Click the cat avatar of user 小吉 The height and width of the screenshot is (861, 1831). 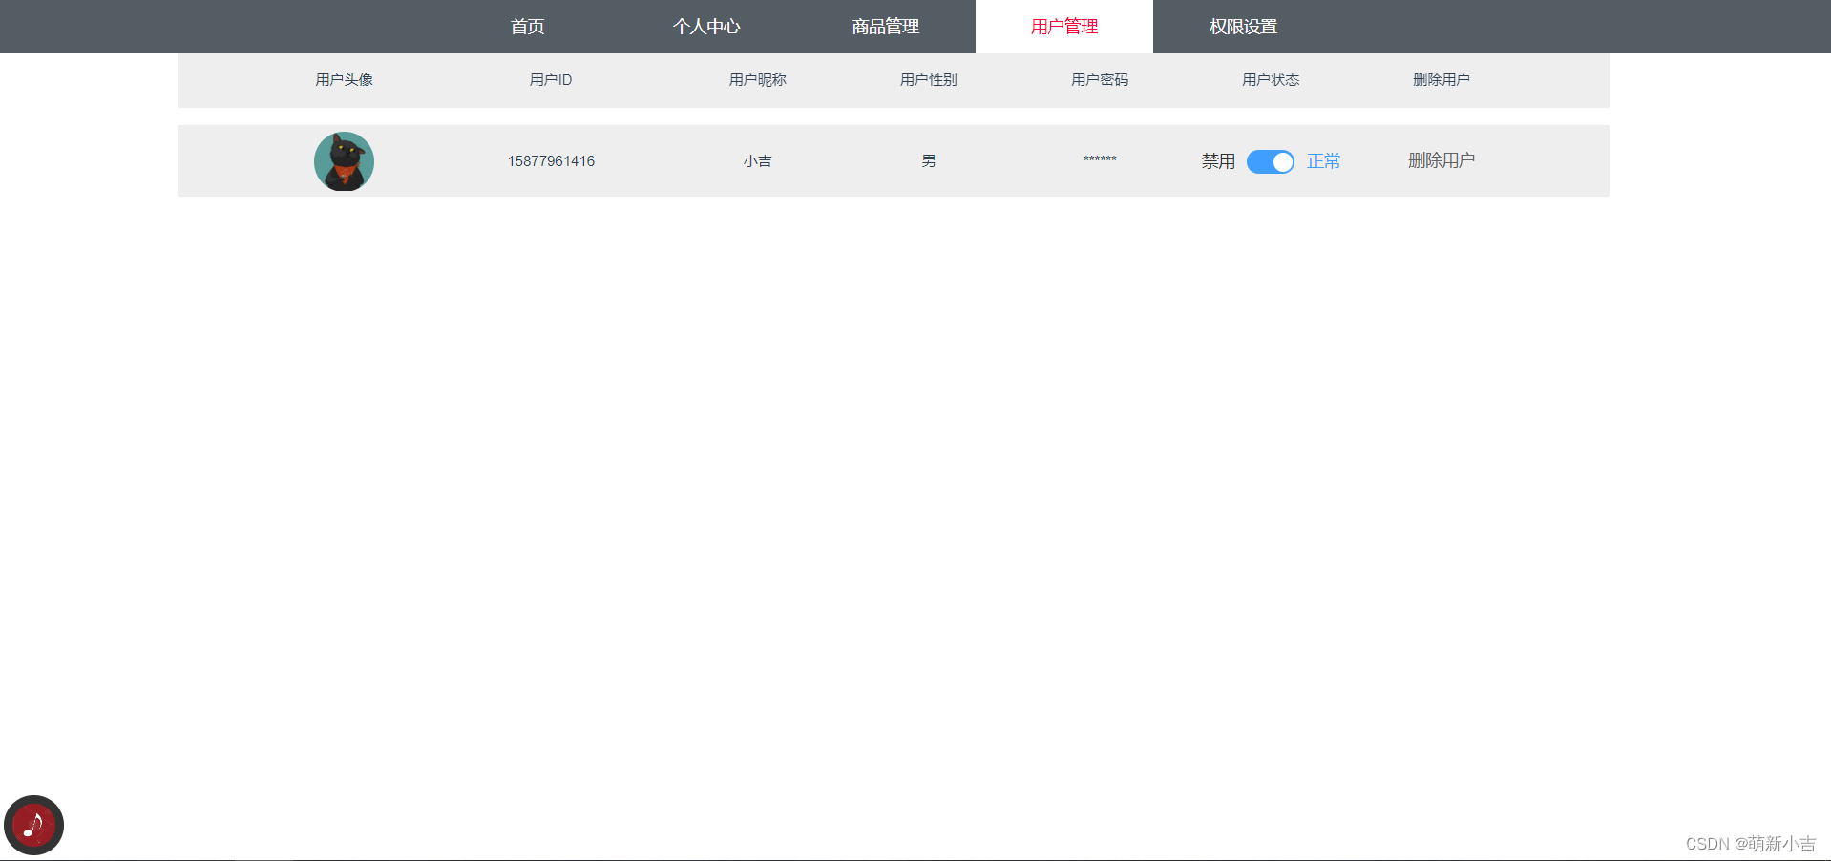coord(344,161)
